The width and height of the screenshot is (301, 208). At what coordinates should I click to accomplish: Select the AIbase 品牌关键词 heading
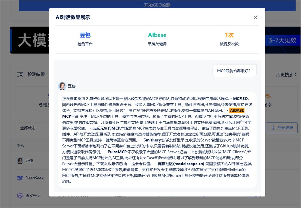point(157,35)
